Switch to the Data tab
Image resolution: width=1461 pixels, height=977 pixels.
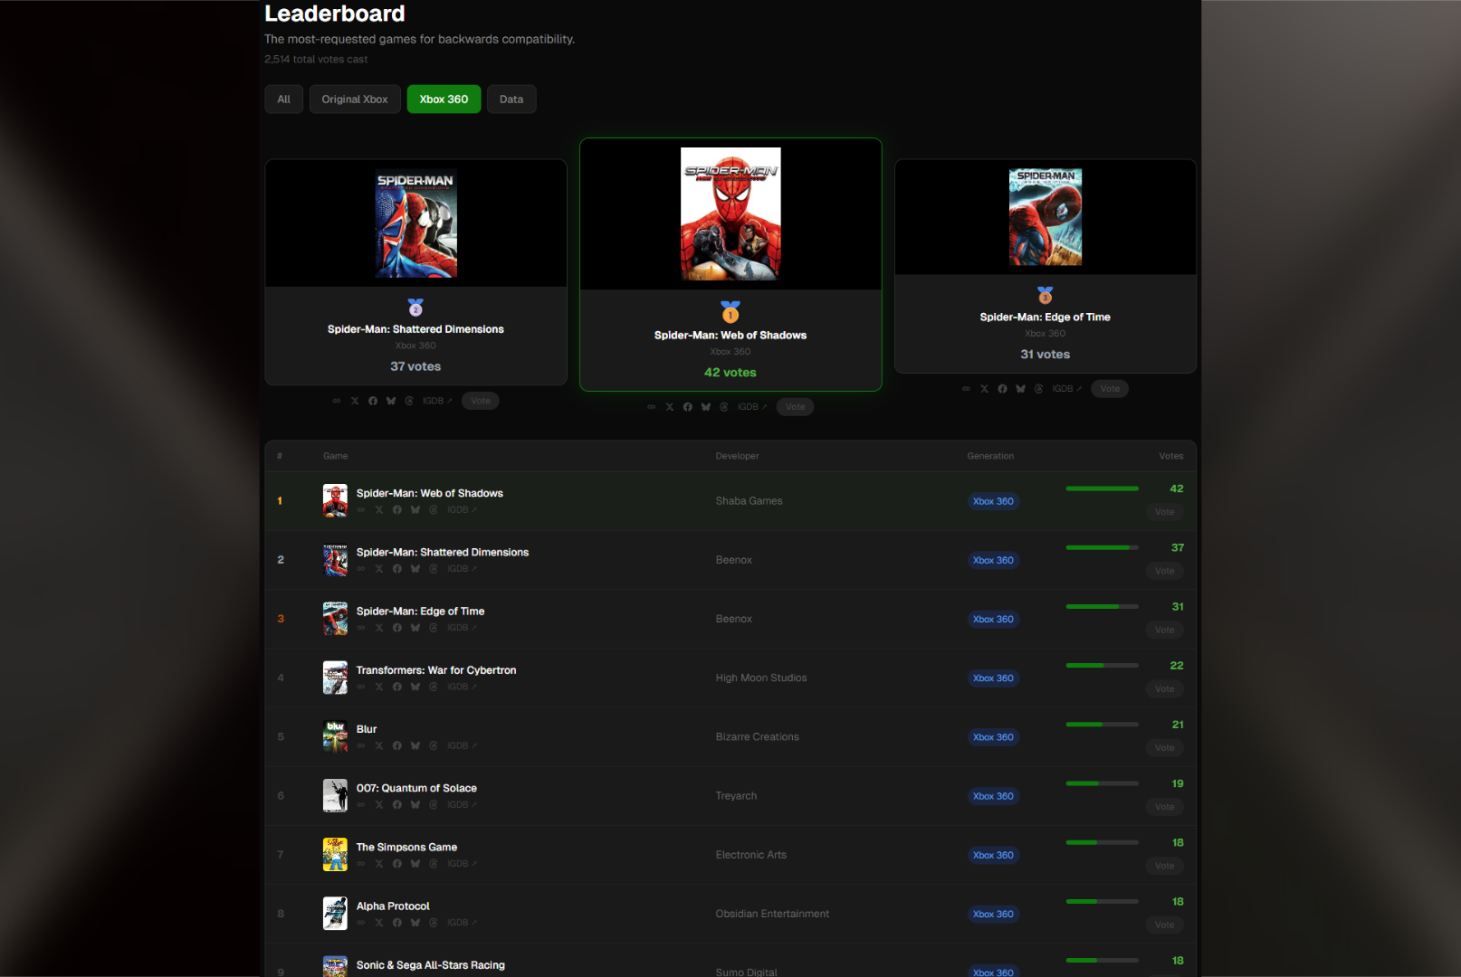tap(511, 99)
